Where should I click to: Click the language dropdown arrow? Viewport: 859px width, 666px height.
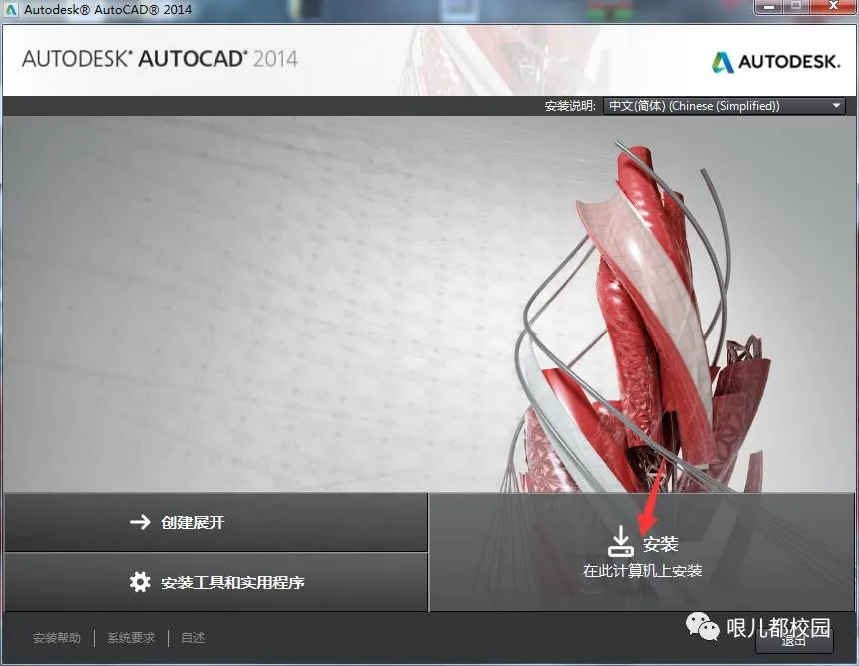836,106
